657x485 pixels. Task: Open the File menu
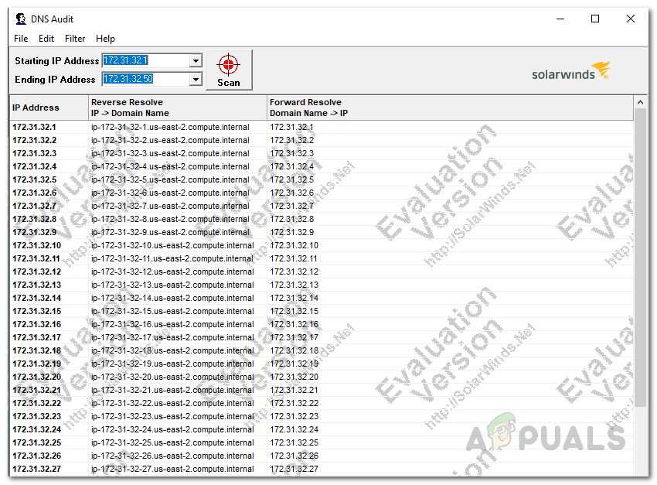21,38
